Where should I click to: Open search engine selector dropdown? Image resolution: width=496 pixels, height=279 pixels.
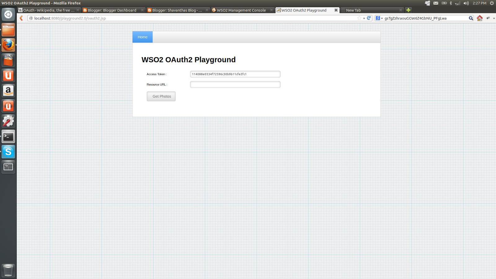(x=379, y=18)
